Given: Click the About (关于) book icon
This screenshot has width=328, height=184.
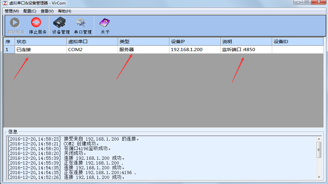Looking at the screenshot, I should pos(105,23).
